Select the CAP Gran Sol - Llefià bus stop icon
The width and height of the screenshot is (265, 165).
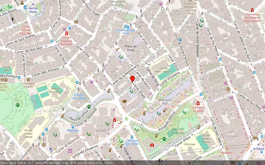point(132,137)
